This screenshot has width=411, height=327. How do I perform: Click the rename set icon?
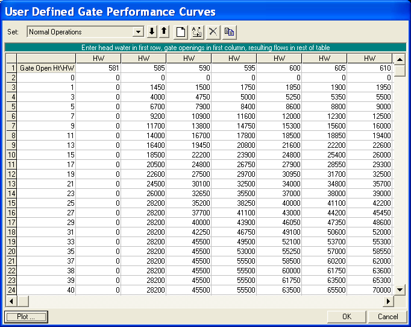click(196, 31)
